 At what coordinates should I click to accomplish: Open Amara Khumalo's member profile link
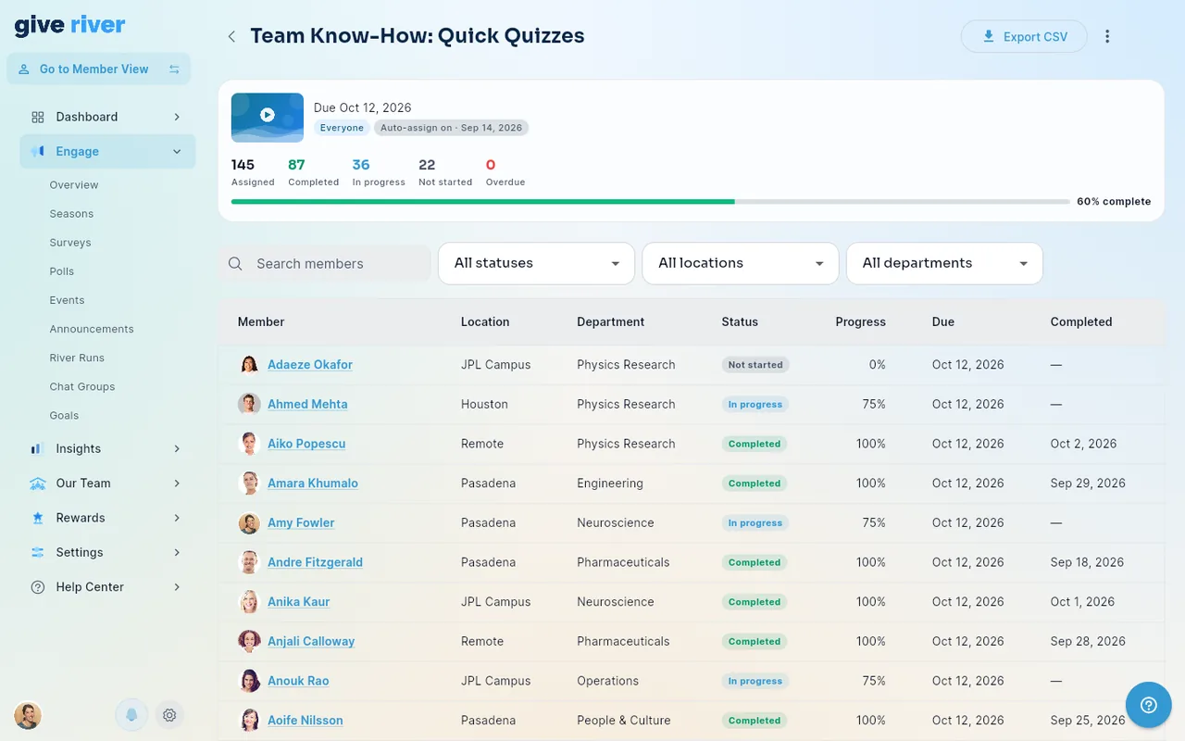point(313,484)
